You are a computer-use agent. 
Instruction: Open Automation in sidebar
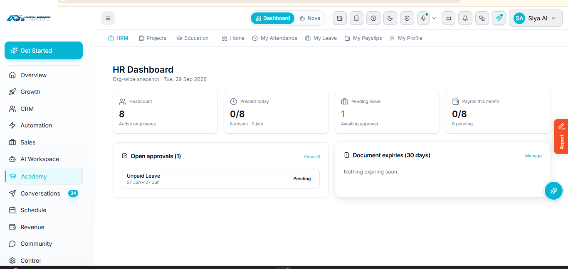(44, 125)
